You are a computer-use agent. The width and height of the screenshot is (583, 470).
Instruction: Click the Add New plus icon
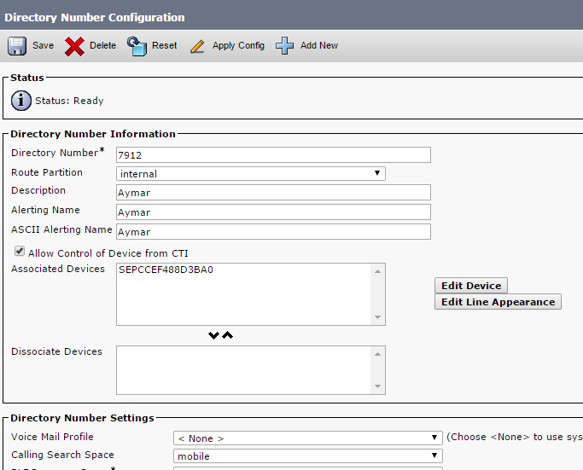pos(285,45)
